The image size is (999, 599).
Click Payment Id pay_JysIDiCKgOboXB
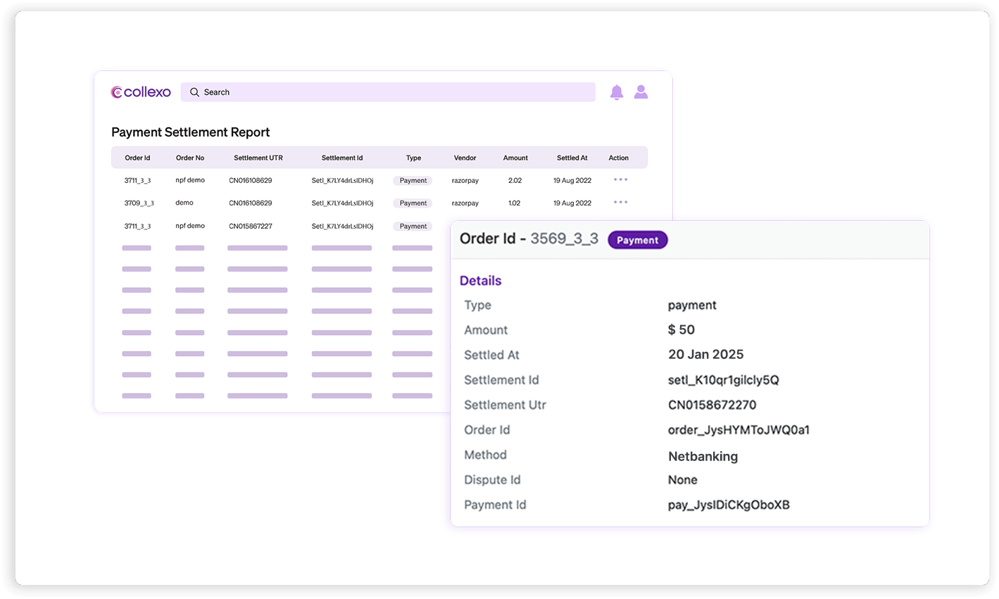point(729,505)
